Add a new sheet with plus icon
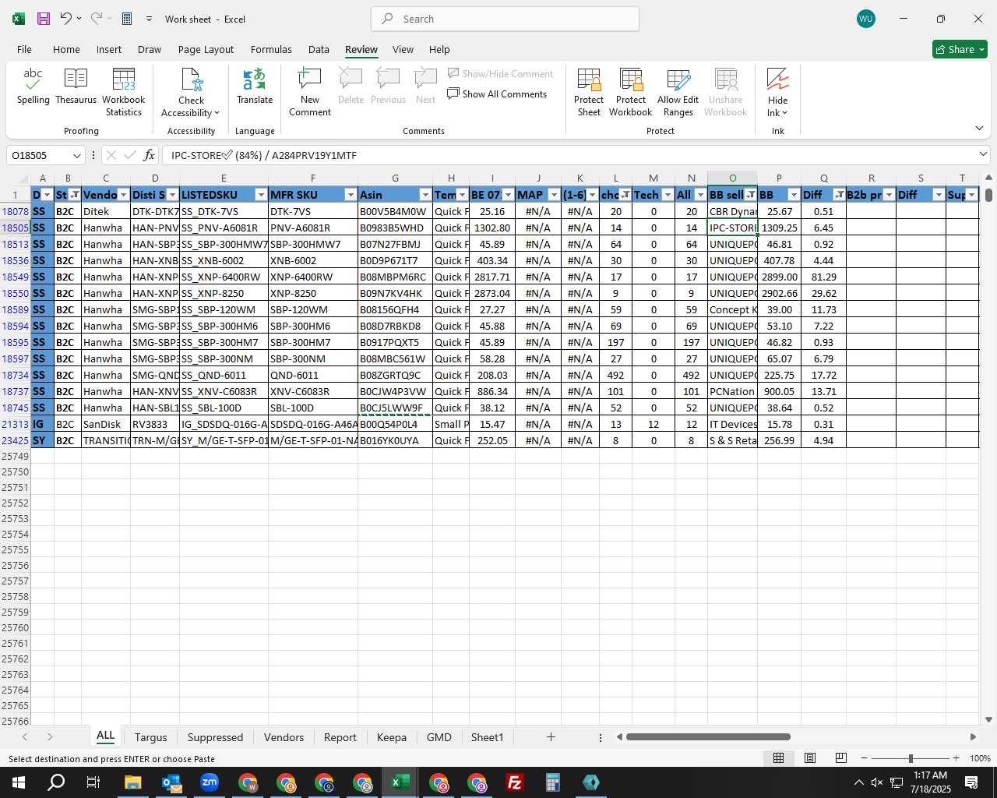Viewport: 997px width, 798px height. (551, 737)
